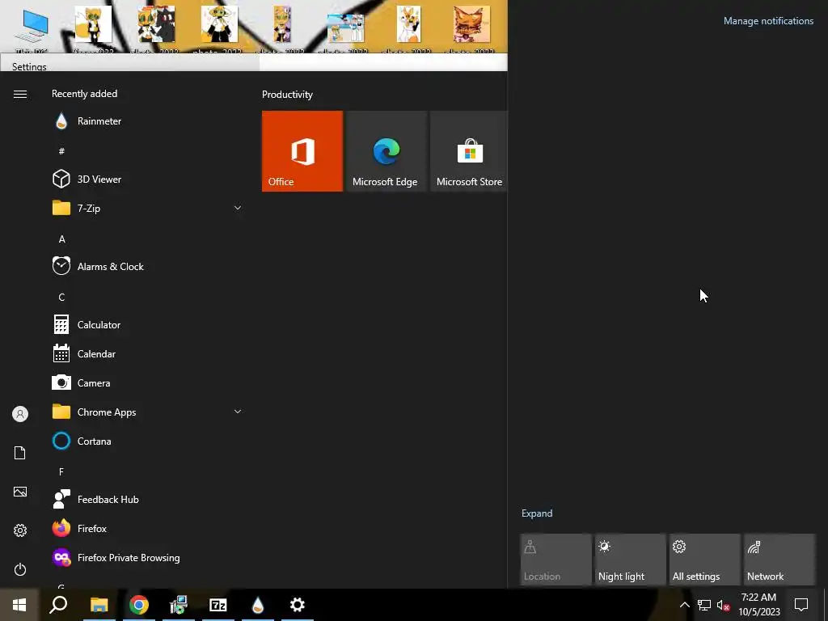The image size is (828, 621).
Task: Click the letter C section header
Action: pyautogui.click(x=61, y=298)
